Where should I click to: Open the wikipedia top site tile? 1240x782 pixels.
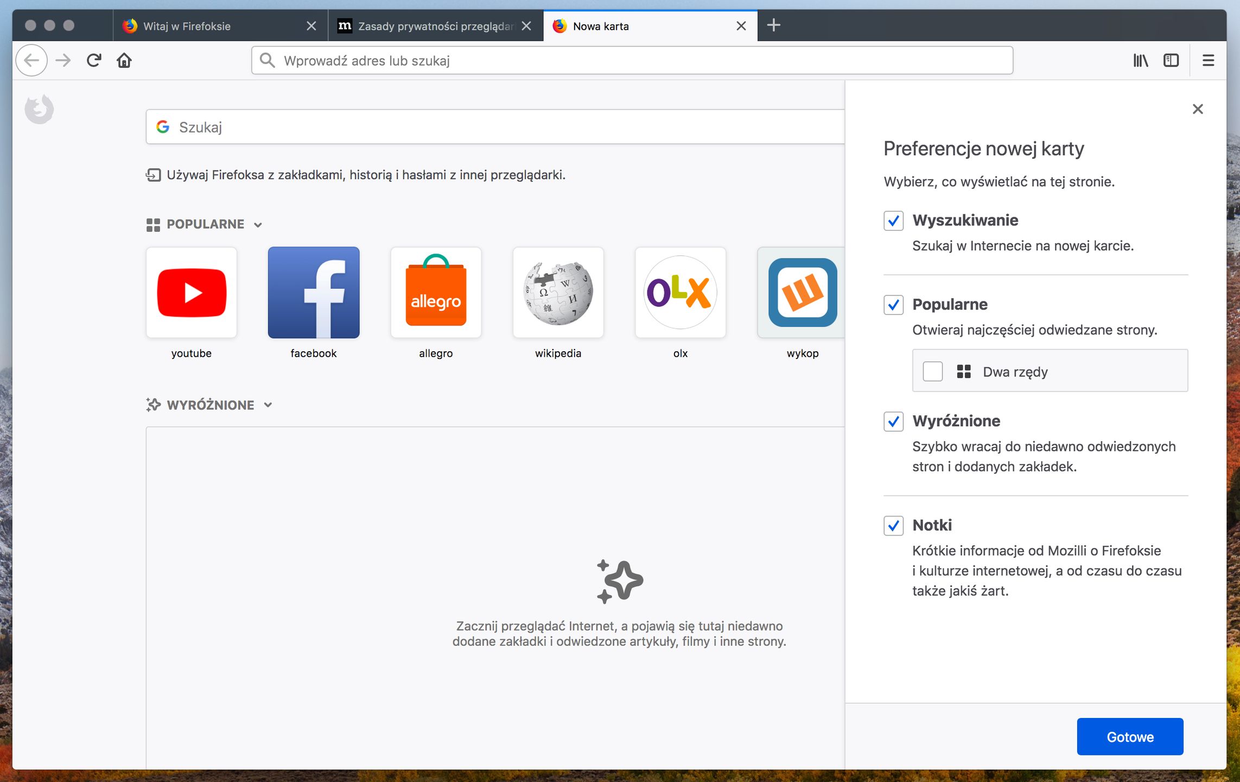pos(558,293)
